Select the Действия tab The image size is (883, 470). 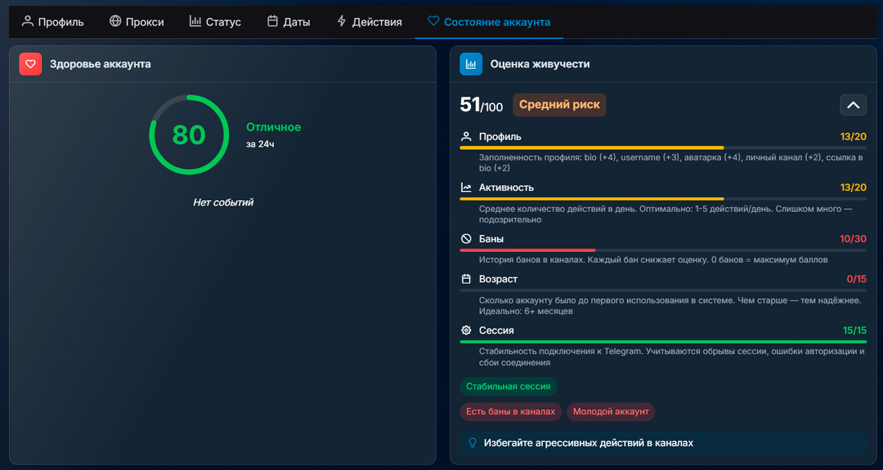(369, 21)
